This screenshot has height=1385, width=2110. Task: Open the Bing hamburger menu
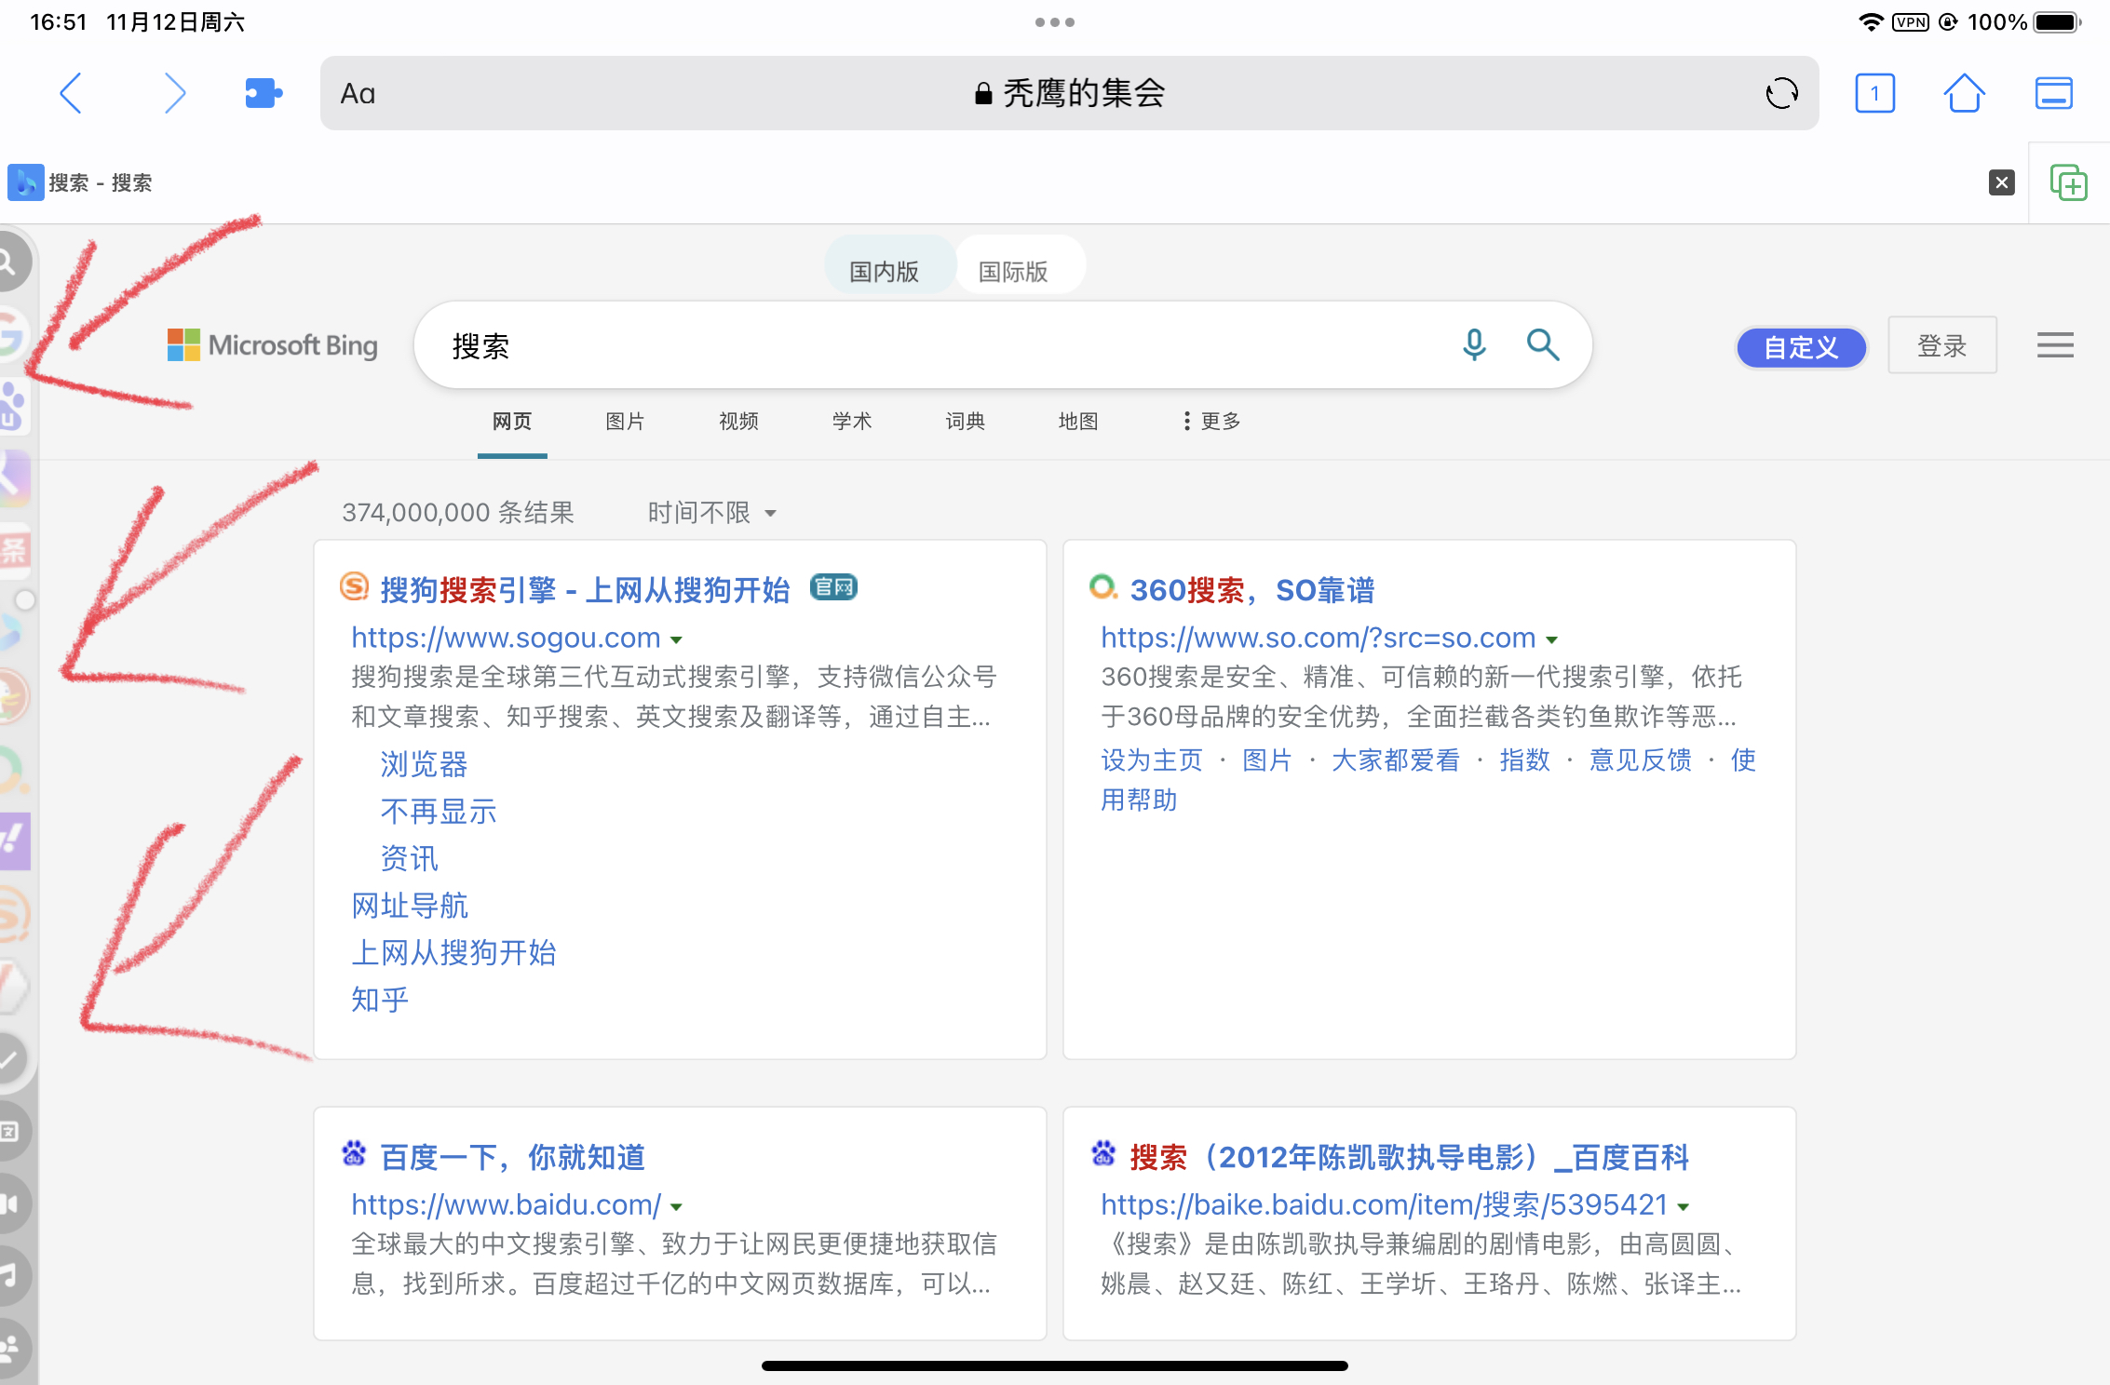(x=2054, y=345)
